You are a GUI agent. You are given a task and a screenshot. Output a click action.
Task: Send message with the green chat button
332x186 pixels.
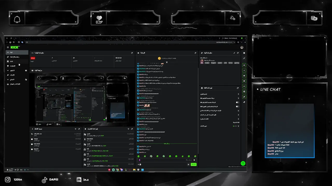coord(193,164)
